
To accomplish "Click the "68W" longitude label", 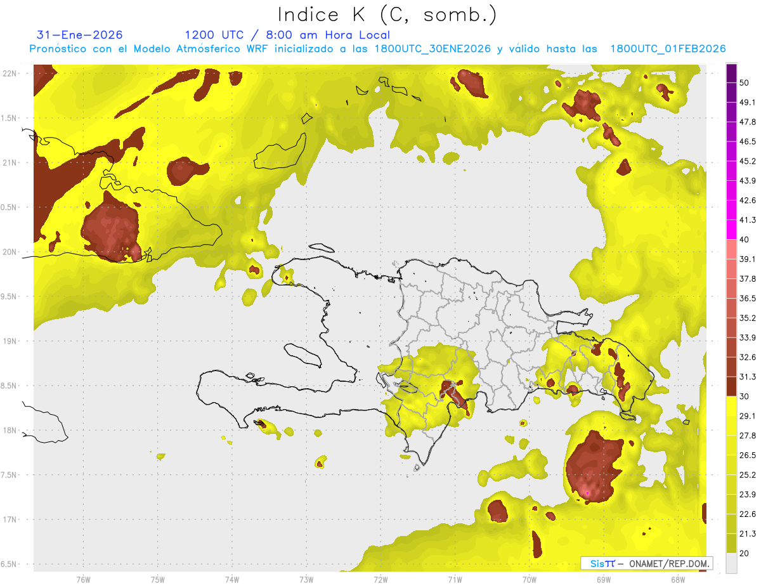I will pos(678,579).
